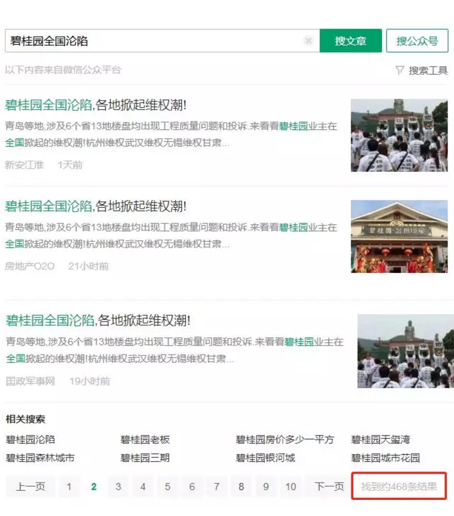Open the 搜索工具 filter icon
The height and width of the screenshot is (516, 454).
tap(400, 70)
